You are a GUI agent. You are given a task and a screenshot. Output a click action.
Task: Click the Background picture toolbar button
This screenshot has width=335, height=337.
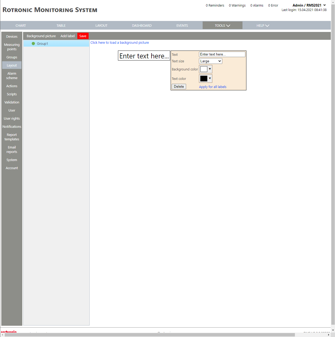(x=41, y=36)
